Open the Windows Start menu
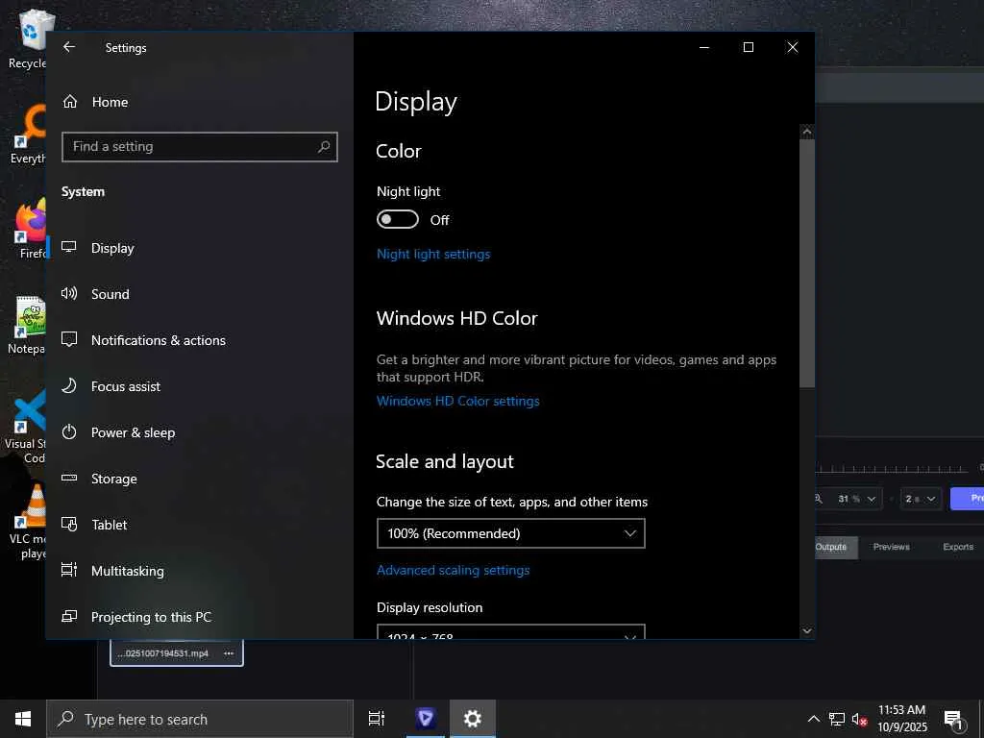Screen dimensions: 984x738 pyautogui.click(x=23, y=719)
